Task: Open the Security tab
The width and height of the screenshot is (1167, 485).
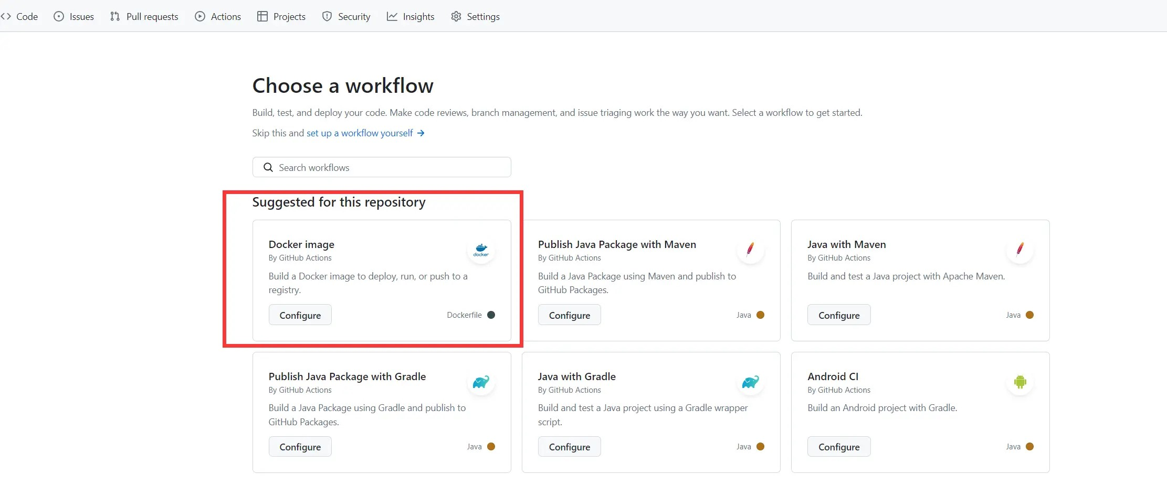Action: [346, 16]
